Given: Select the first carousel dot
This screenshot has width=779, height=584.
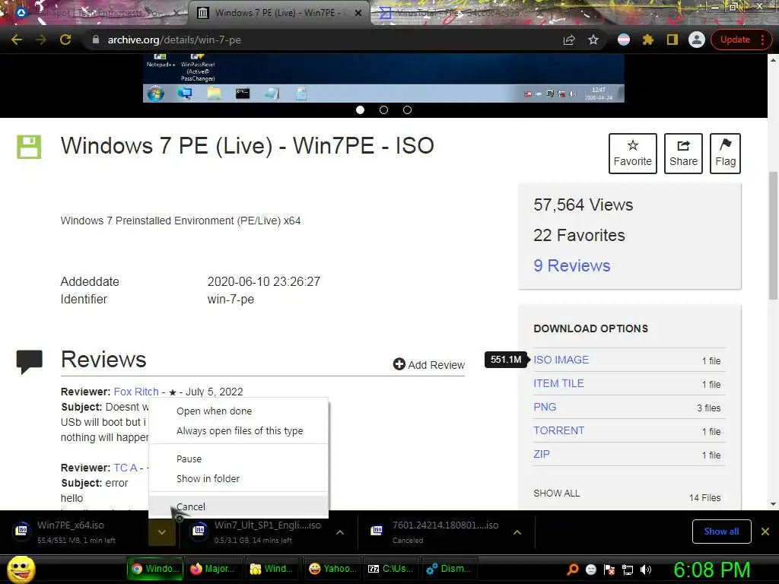Looking at the screenshot, I should [x=360, y=109].
